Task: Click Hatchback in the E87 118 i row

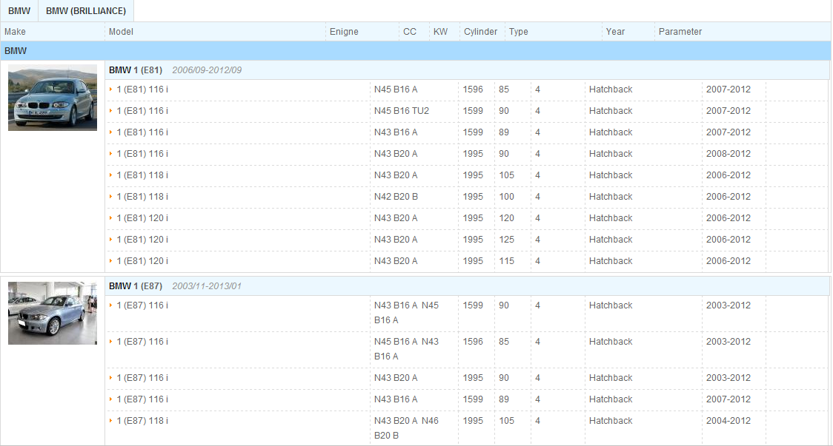Action: (611, 421)
